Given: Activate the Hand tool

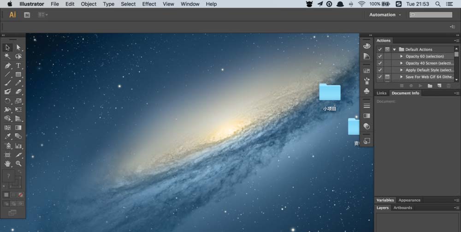Looking at the screenshot, I should point(7,163).
